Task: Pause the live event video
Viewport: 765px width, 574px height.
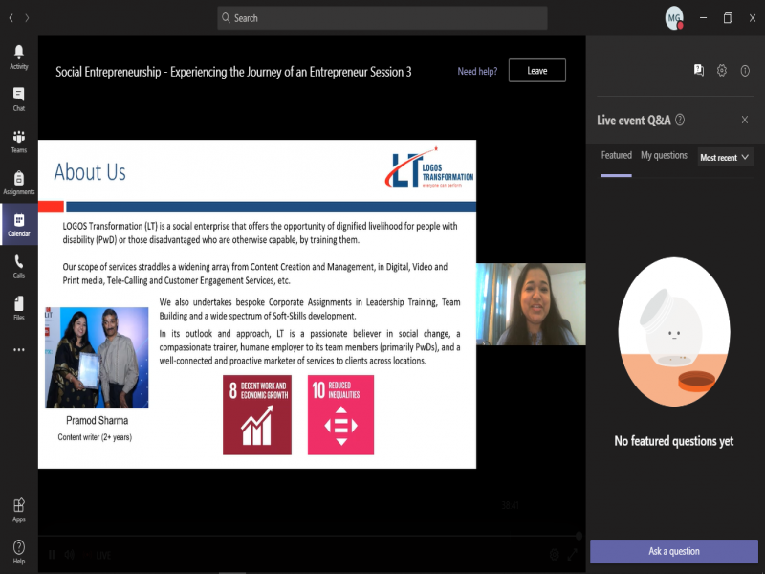Action: click(52, 554)
